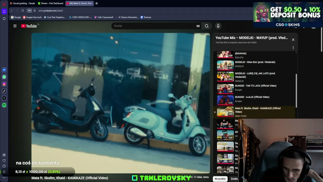Open the bookmarks star in Opera sidebar
This screenshot has width=323, height=182.
tap(4, 18)
